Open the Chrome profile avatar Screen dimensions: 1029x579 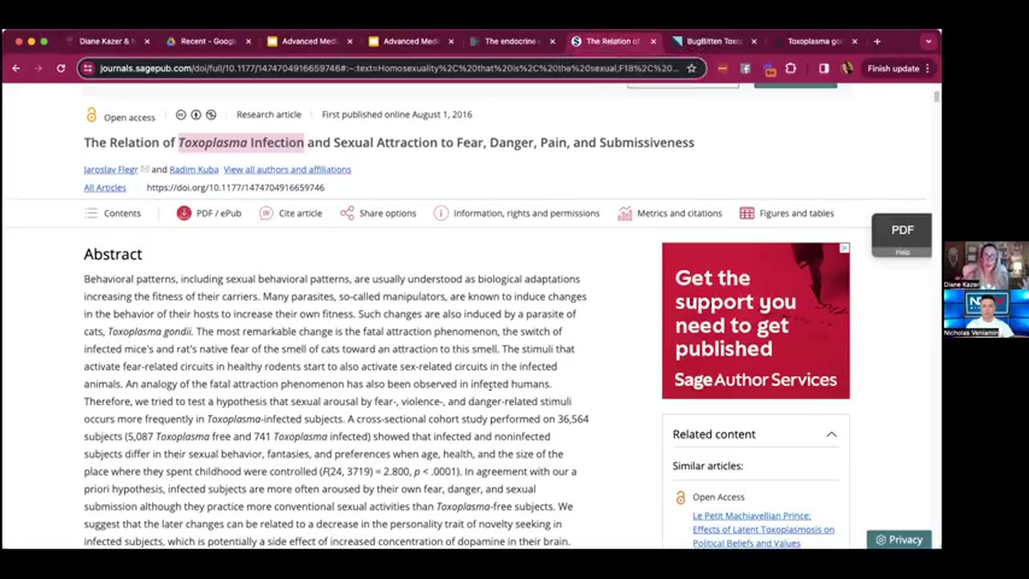tap(847, 68)
